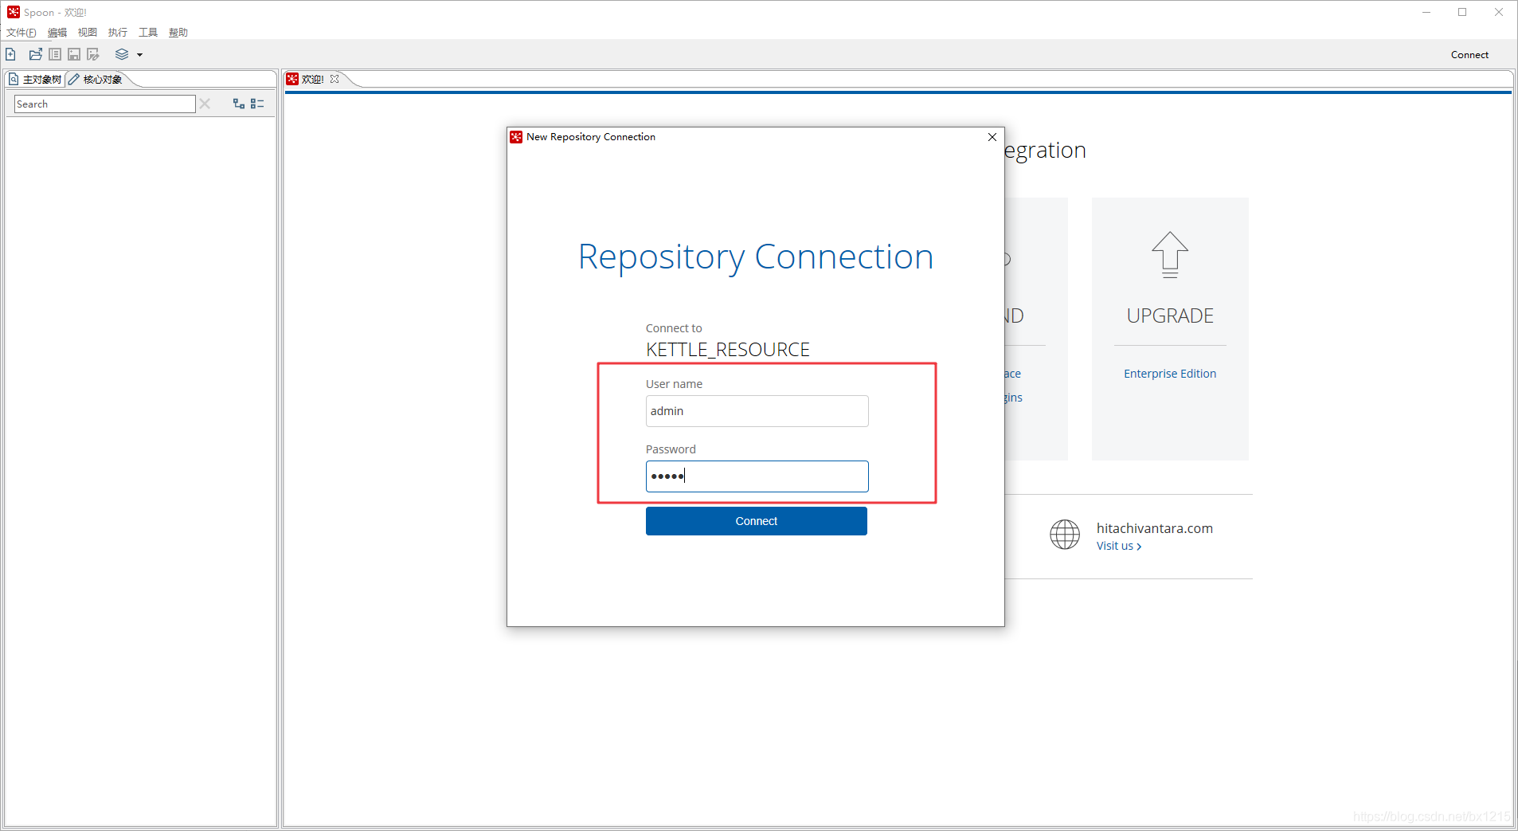The height and width of the screenshot is (831, 1518).
Task: Click the expand tree icon beside search
Action: click(x=239, y=104)
